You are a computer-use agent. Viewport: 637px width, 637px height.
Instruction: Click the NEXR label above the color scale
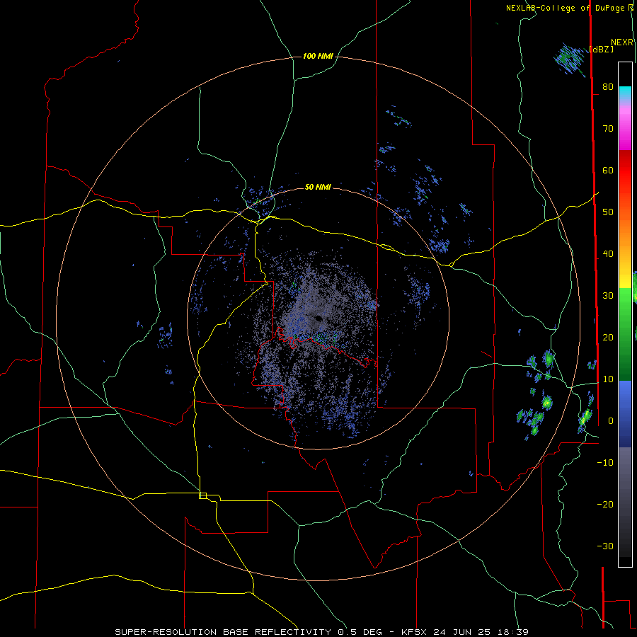click(622, 42)
